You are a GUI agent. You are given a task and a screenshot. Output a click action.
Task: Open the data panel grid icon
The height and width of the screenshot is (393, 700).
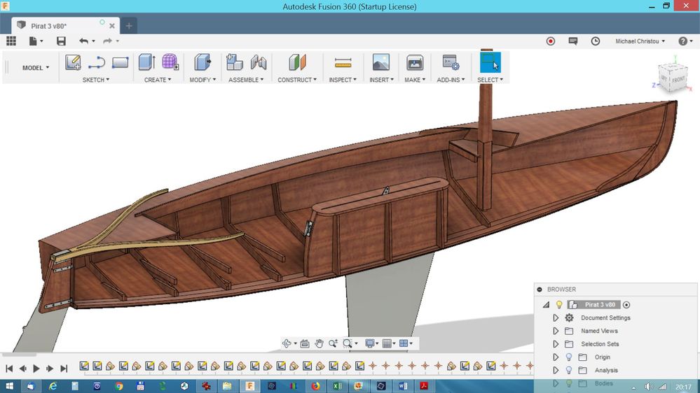[x=11, y=41]
